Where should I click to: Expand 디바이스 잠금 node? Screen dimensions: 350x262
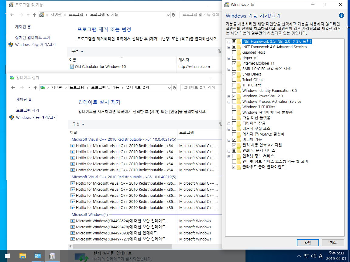229,124
